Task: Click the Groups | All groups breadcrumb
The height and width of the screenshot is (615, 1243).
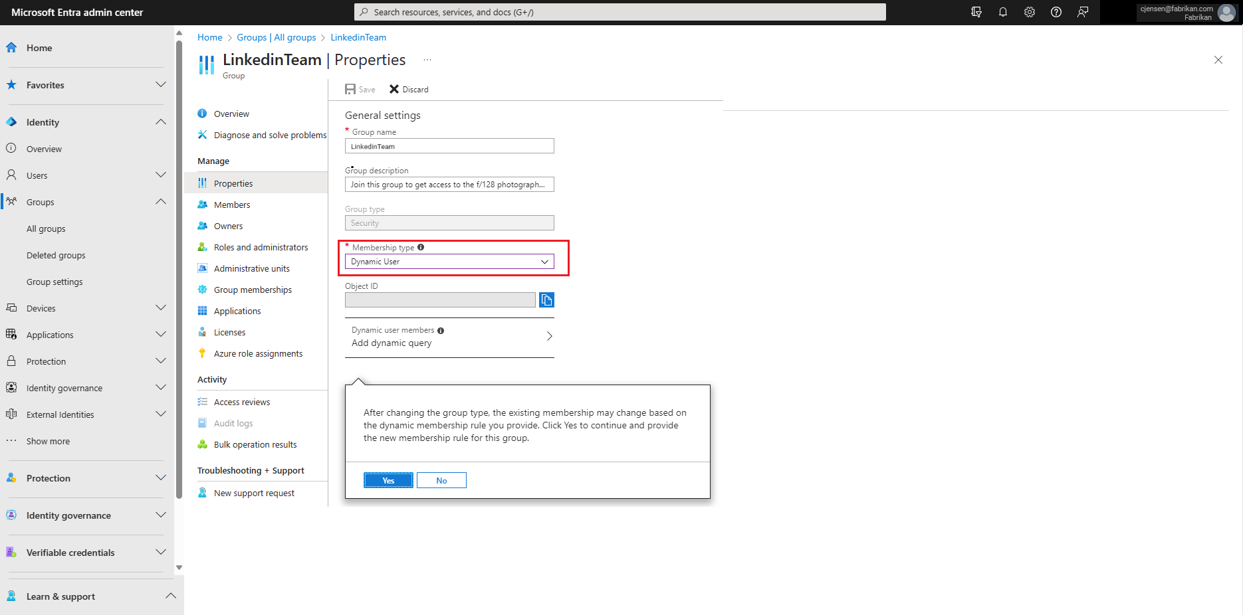Action: coord(277,37)
